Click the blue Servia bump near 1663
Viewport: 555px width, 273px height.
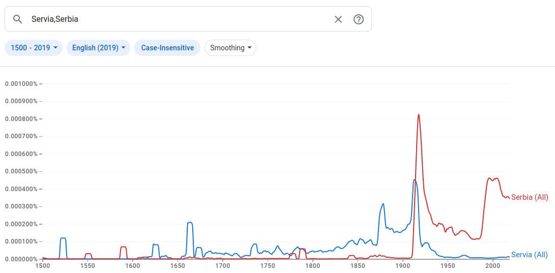190,223
